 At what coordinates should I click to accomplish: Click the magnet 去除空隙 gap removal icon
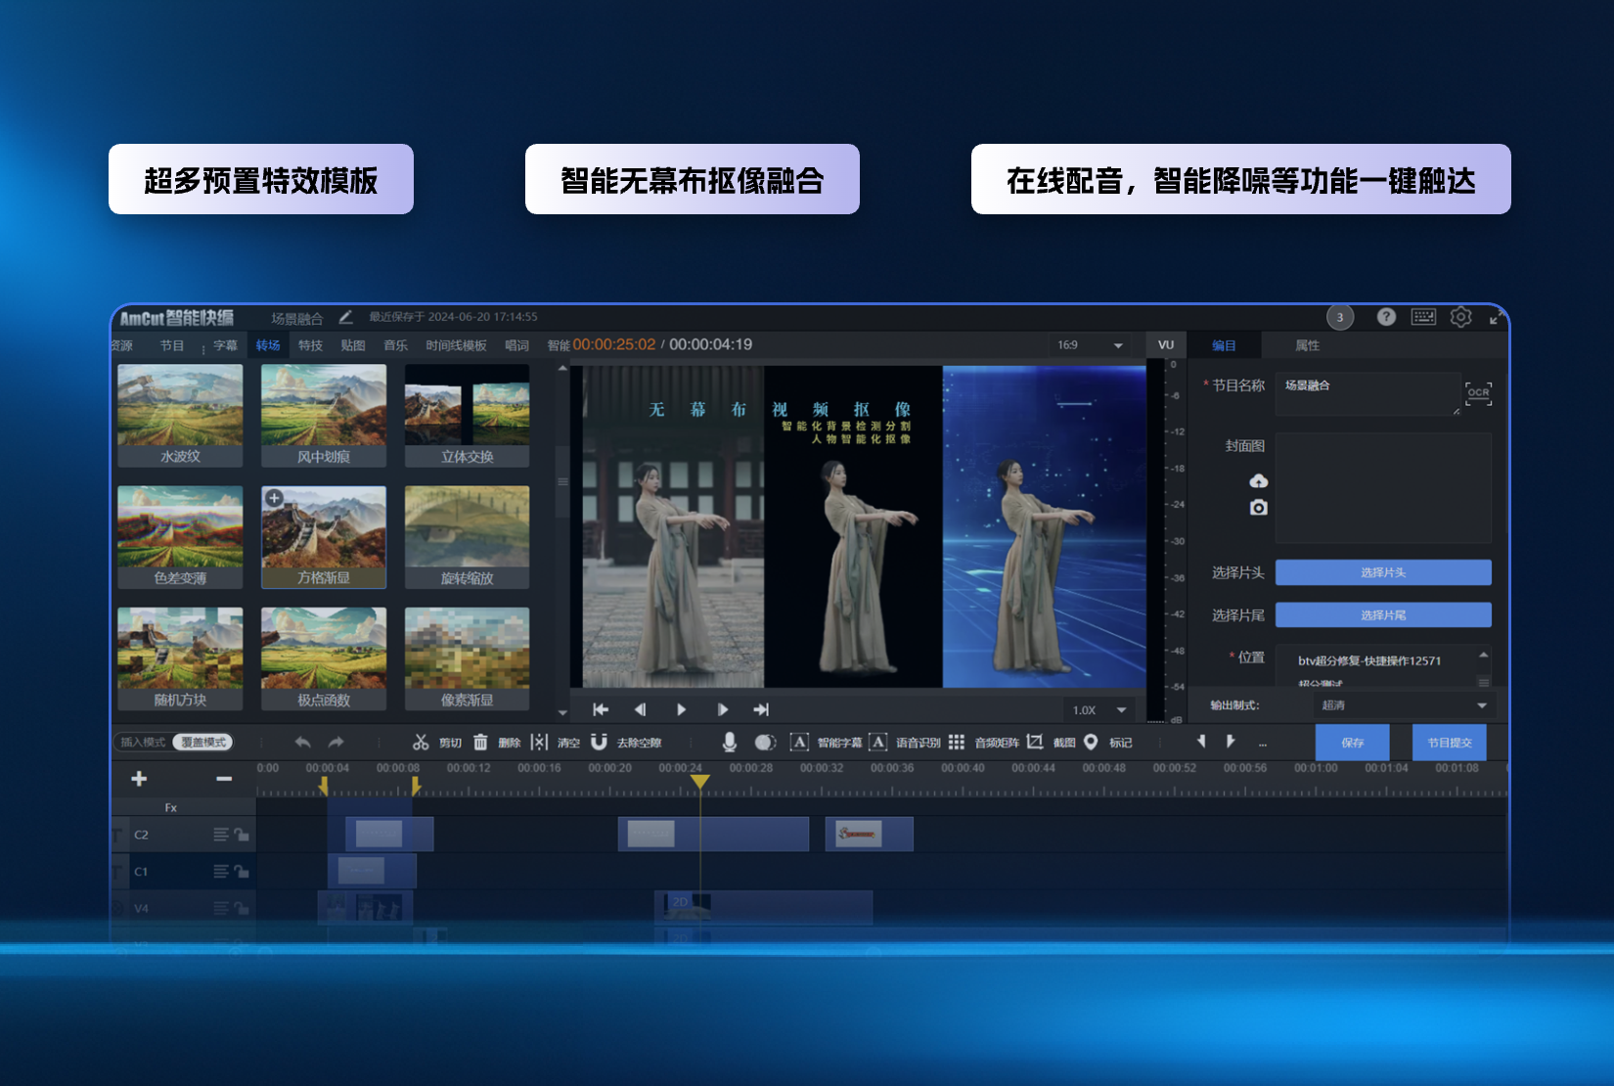[599, 743]
